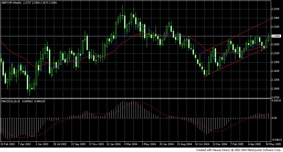Viewport: 283px width, 152px height.
Task: Select the 2.1080 price axis label
Action: tap(276, 89)
